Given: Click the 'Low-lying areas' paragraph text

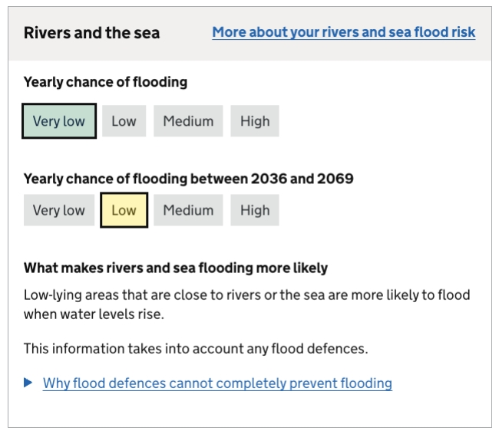Looking at the screenshot, I should pos(246,295).
